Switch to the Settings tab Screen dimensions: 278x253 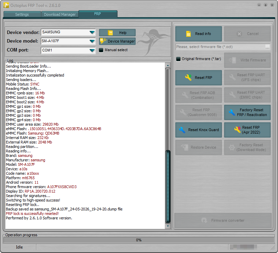point(22,14)
